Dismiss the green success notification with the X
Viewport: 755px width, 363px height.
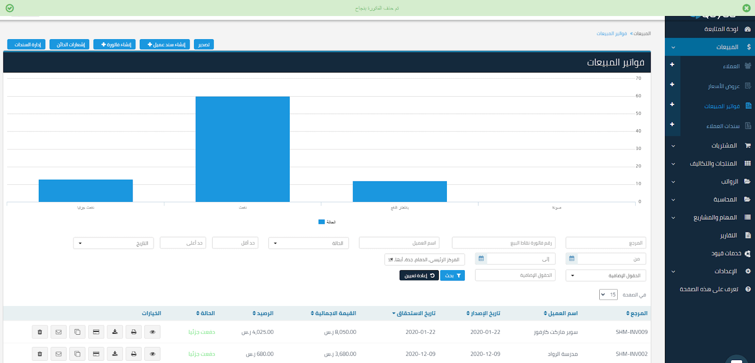click(x=746, y=8)
